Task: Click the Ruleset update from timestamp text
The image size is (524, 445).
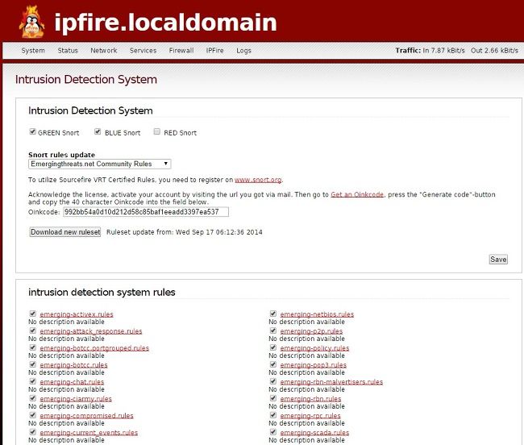Action: (185, 232)
